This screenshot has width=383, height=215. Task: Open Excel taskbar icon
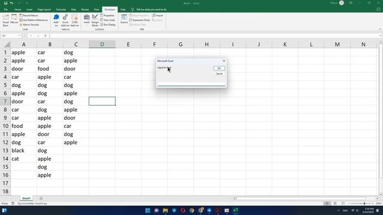point(236,210)
